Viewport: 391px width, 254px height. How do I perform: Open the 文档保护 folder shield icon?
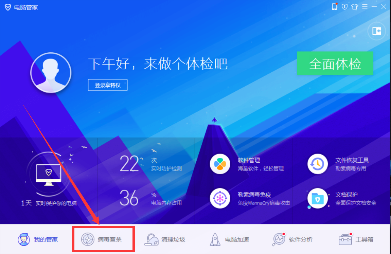click(x=317, y=198)
